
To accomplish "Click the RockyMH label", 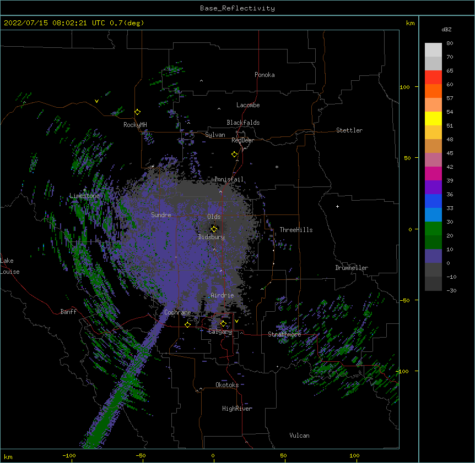I will point(135,125).
